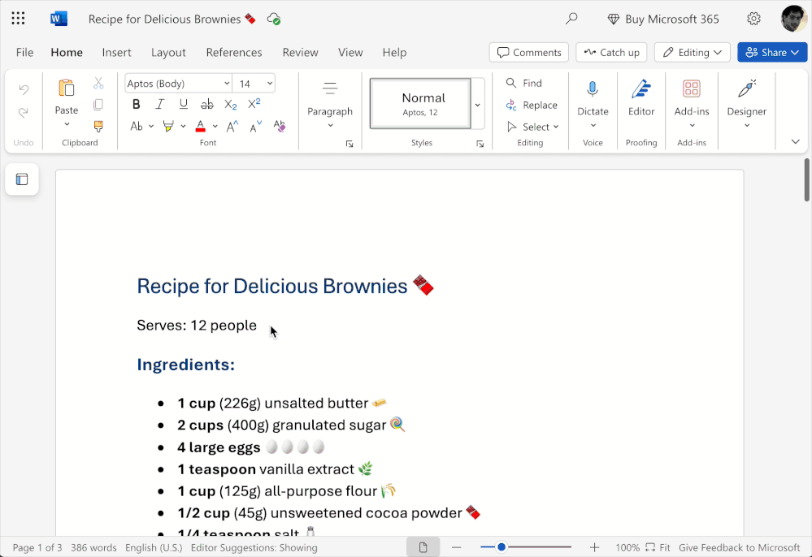Screen dimensions: 812x557
Task: Apply strikethrough formatting icon
Action: pyautogui.click(x=207, y=104)
